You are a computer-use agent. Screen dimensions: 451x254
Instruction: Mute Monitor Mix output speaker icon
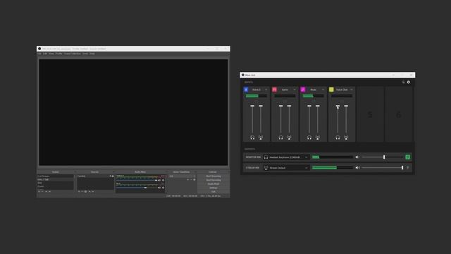point(357,157)
